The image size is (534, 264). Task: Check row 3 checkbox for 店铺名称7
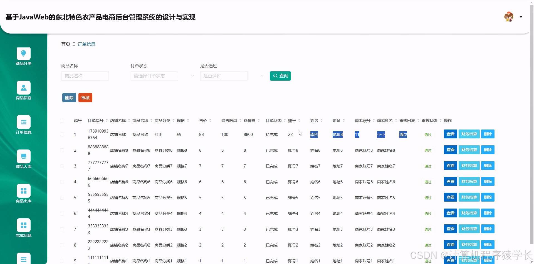pos(62,166)
